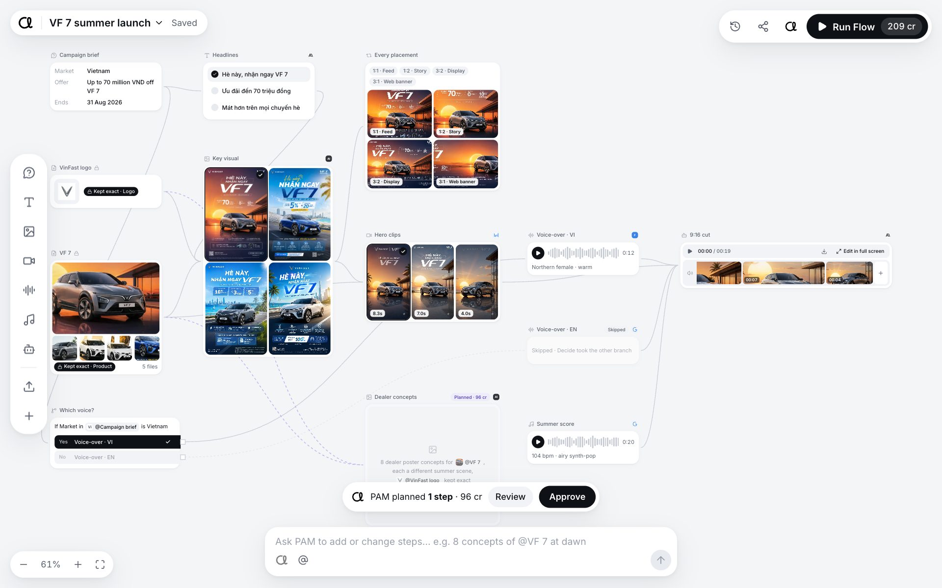Open the help chat icon in sidebar

pyautogui.click(x=29, y=173)
